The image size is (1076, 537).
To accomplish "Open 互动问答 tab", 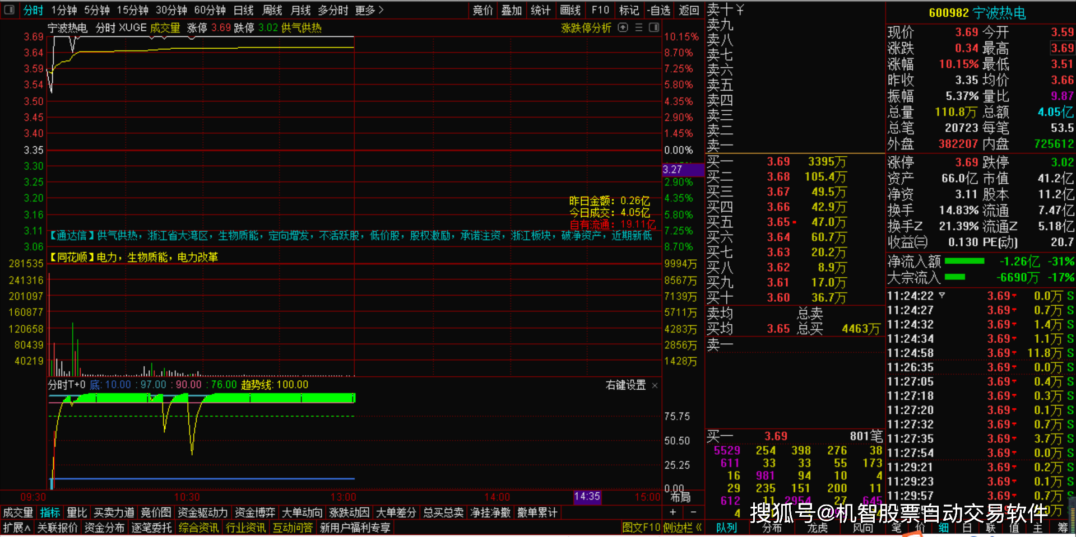I will point(293,527).
